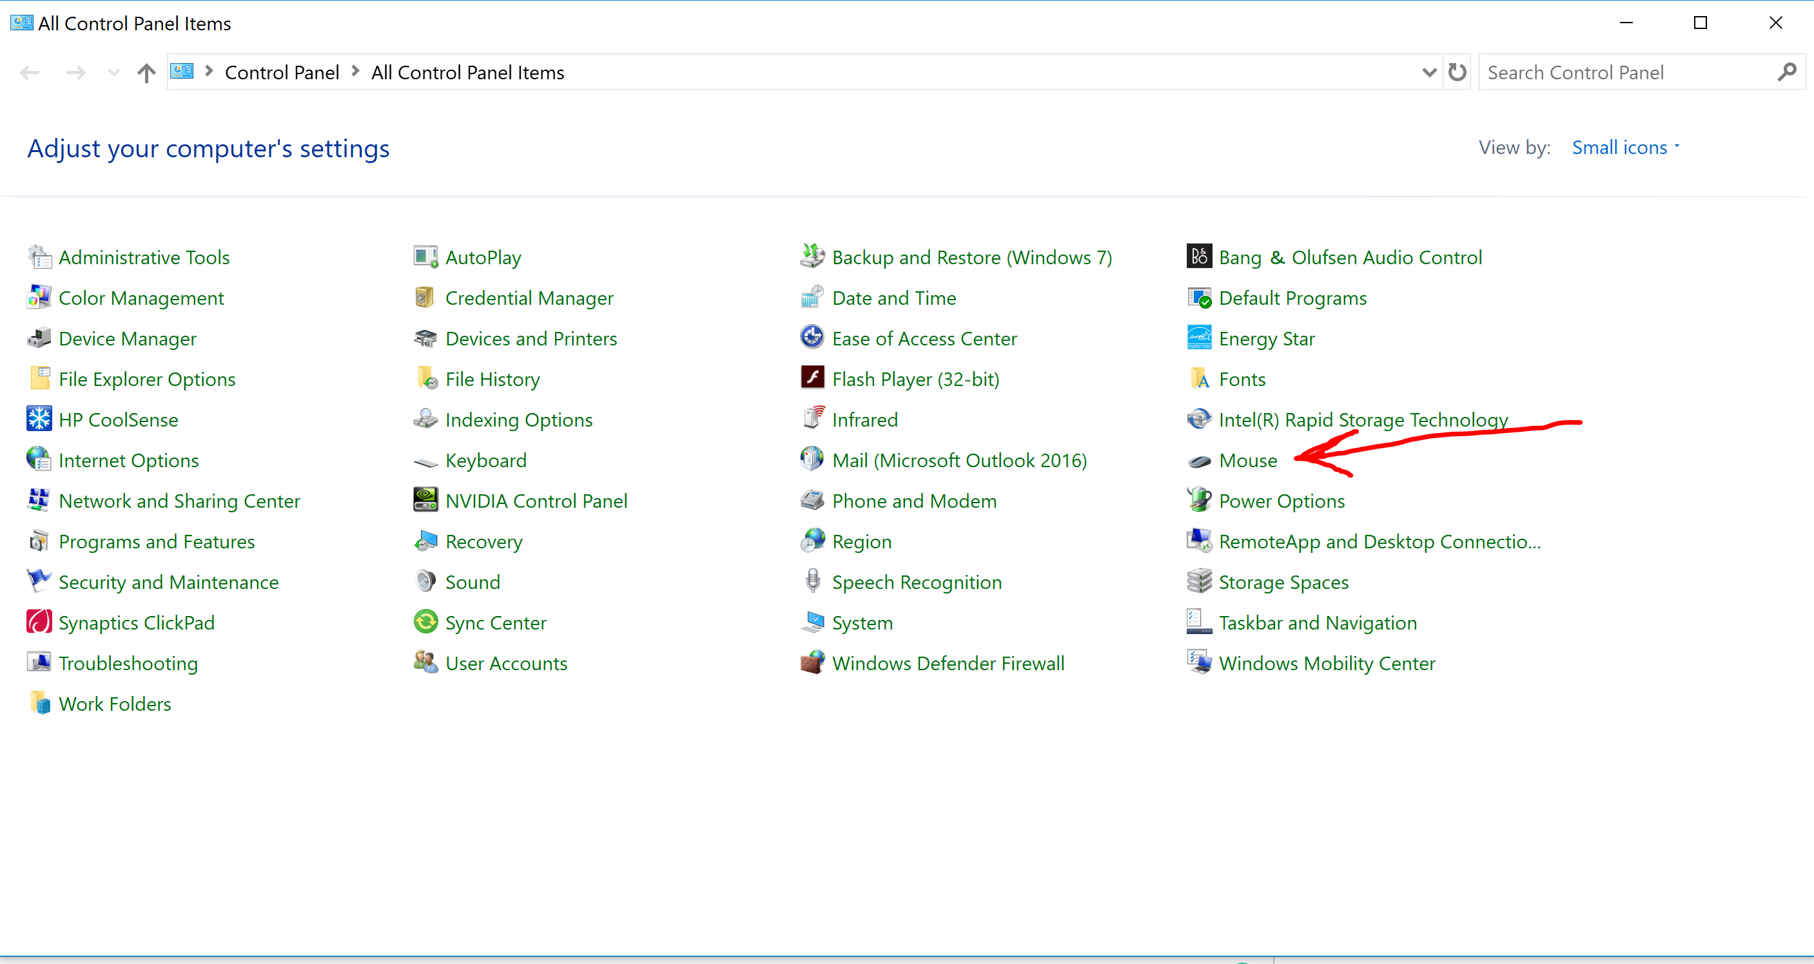Click the Bang & Olufsen Audio Control icon
This screenshot has height=964, width=1814.
[1198, 256]
